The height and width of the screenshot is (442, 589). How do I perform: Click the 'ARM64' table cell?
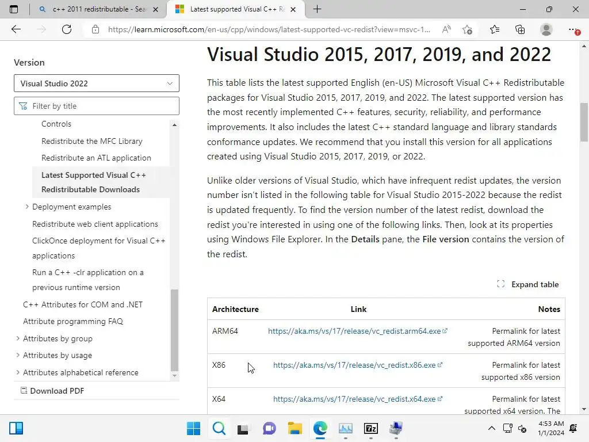pyautogui.click(x=225, y=331)
